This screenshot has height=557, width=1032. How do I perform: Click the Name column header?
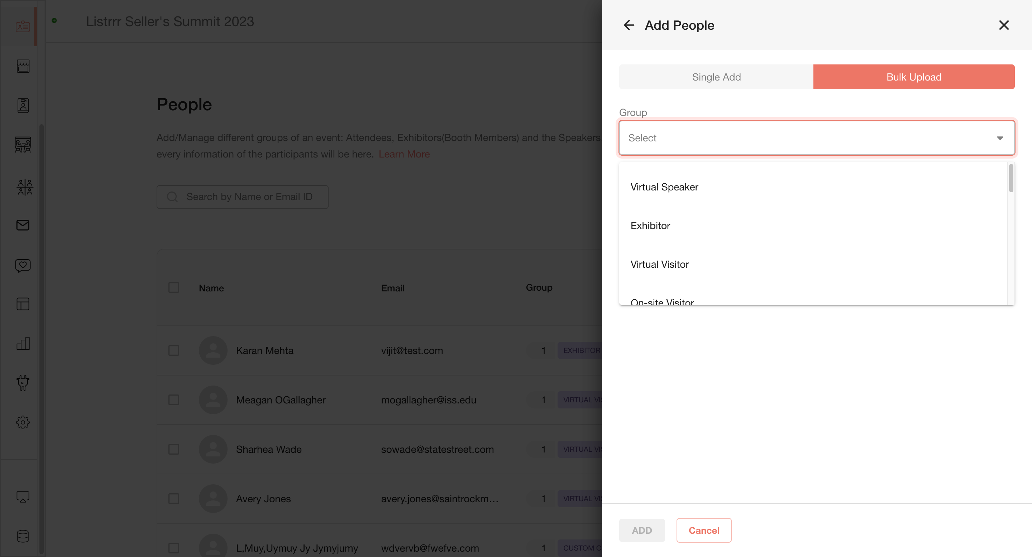point(211,288)
